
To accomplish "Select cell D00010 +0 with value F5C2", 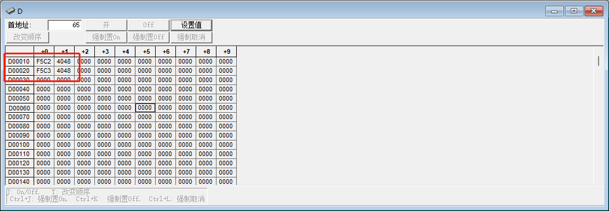I will pyautogui.click(x=44, y=61).
